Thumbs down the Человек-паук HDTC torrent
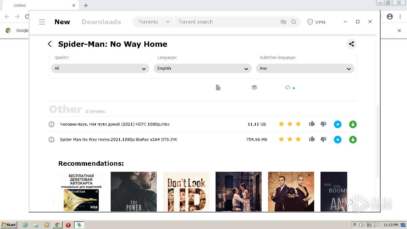407x229 pixels. pos(323,124)
